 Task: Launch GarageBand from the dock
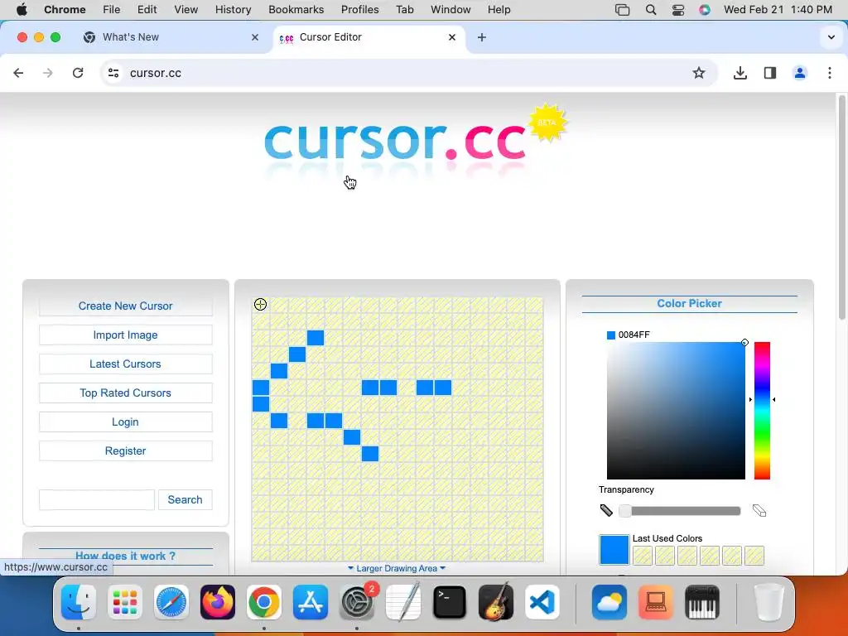[x=496, y=602]
